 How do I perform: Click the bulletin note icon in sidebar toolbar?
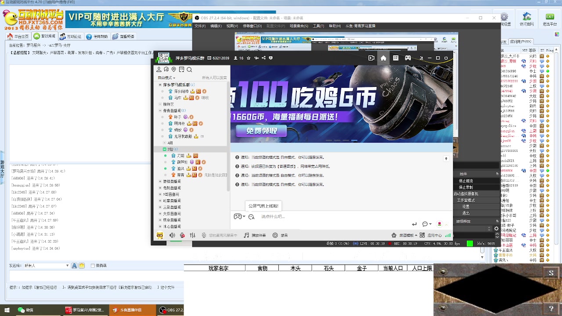pos(181,69)
